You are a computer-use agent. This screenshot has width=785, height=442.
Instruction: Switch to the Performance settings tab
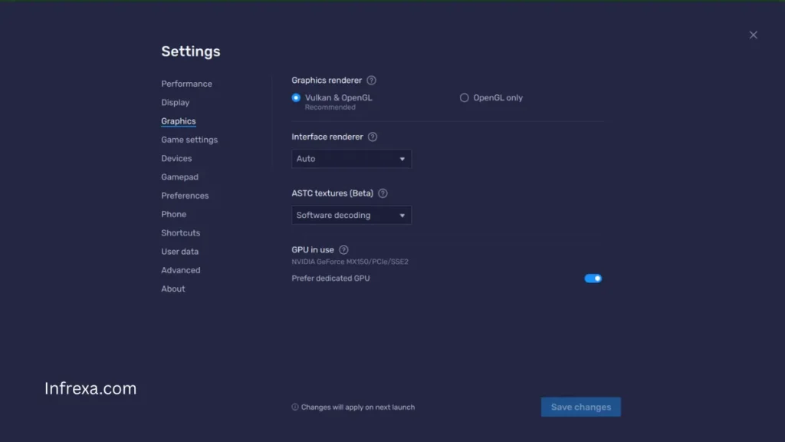[186, 84]
